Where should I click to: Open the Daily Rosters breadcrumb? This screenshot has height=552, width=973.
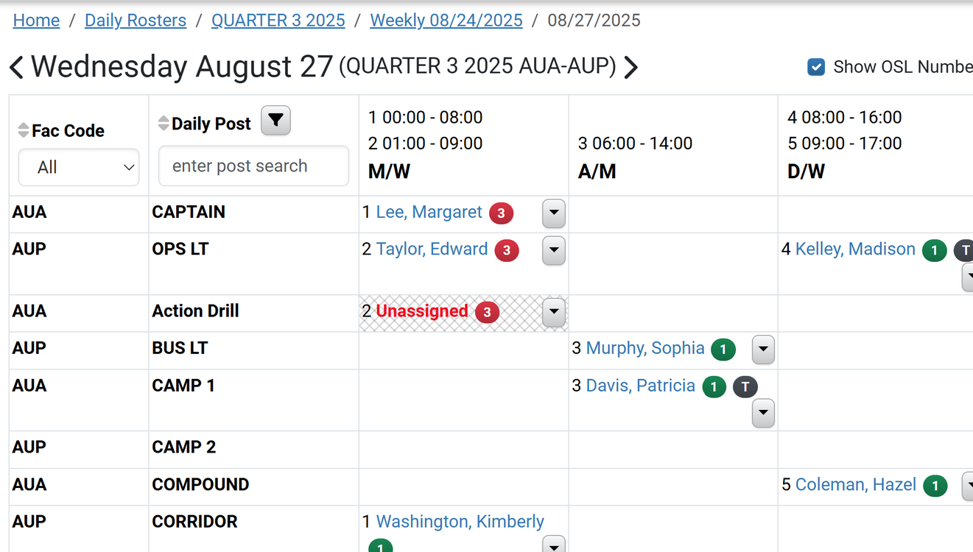click(136, 21)
